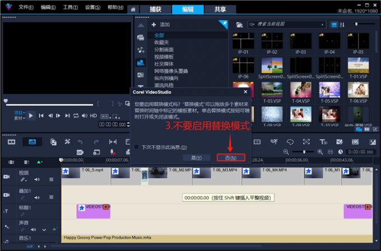Select 分割画面 category in the library list
Viewport: 381px width, 251px height.
pyautogui.click(x=164, y=50)
